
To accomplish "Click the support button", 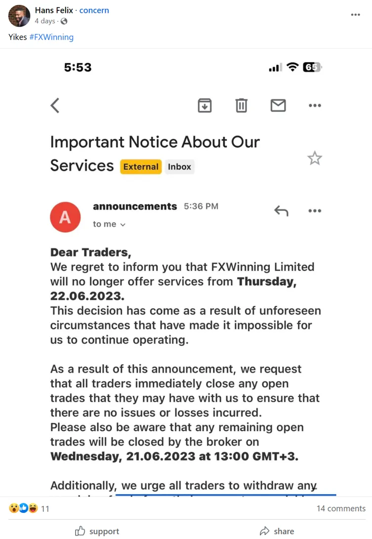I will pyautogui.click(x=97, y=531).
